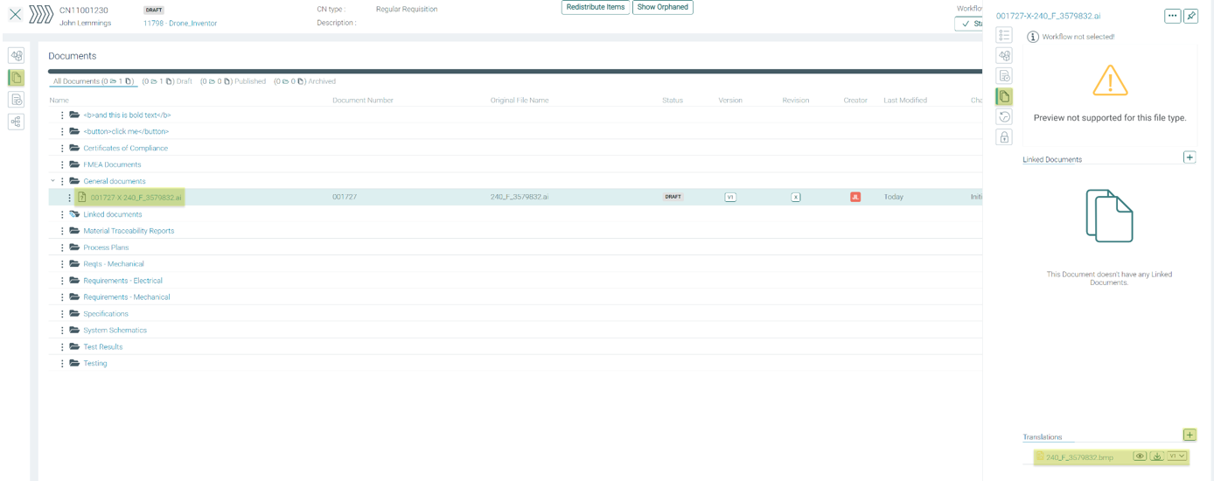Open the more options ellipsis in right panel
The height and width of the screenshot is (481, 1214).
click(x=1172, y=16)
